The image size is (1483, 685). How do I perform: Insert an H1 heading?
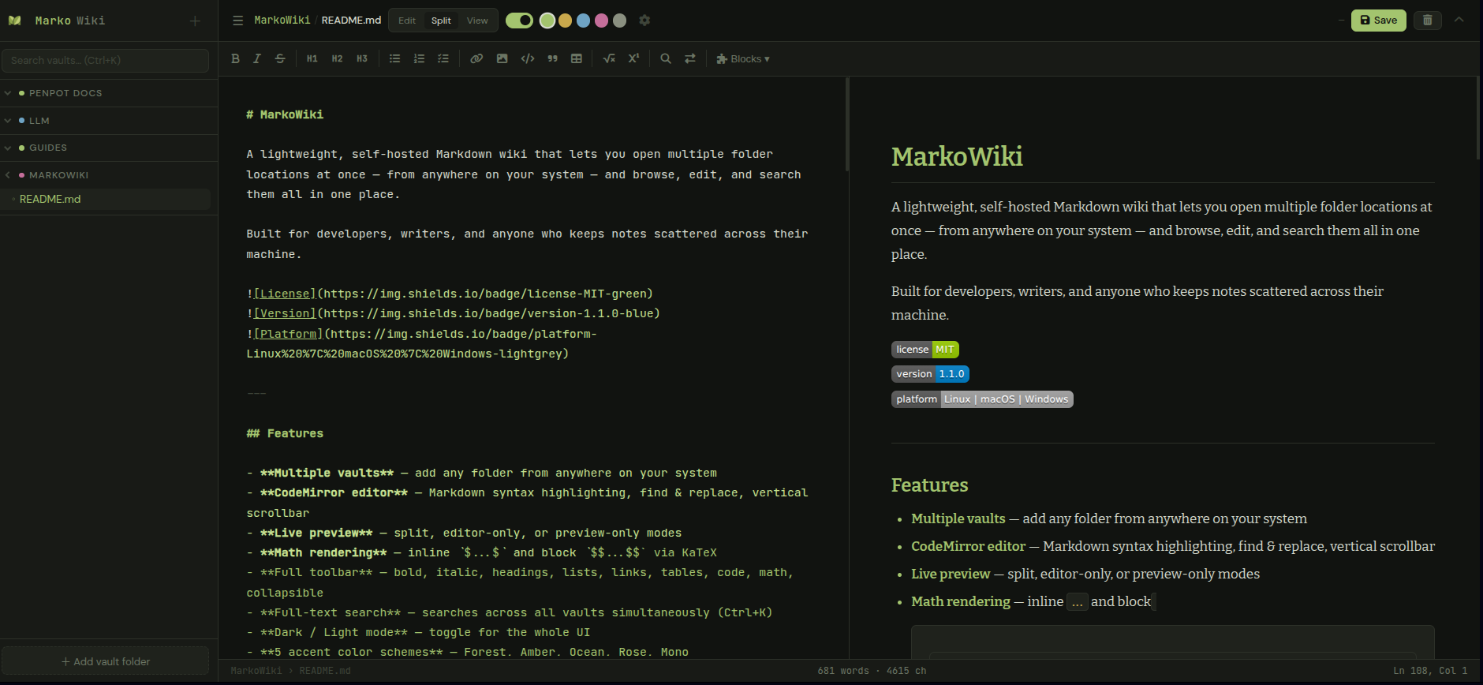tap(312, 58)
